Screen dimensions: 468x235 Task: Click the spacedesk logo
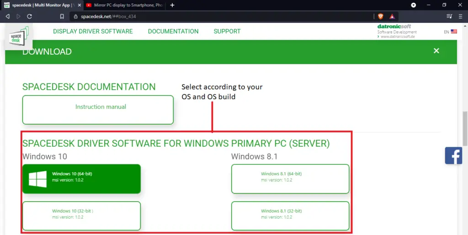click(18, 37)
